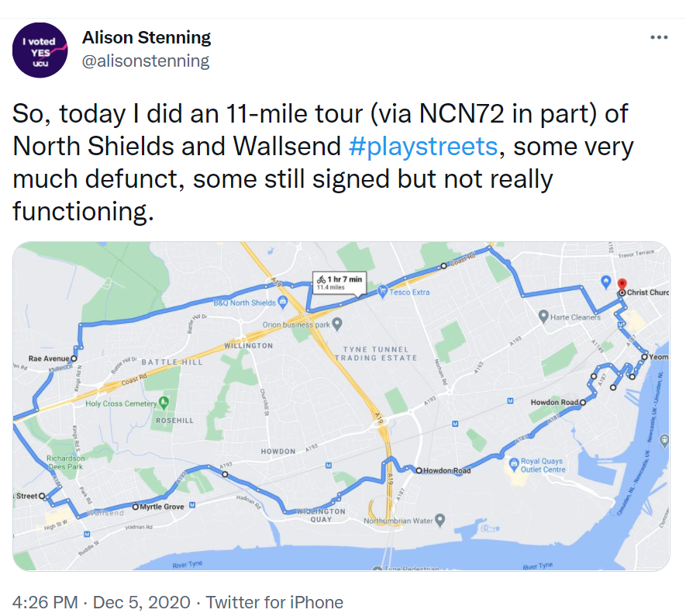Image resolution: width=686 pixels, height=613 pixels.
Task: Open the Alison Stenning display name link
Action: coord(147,37)
